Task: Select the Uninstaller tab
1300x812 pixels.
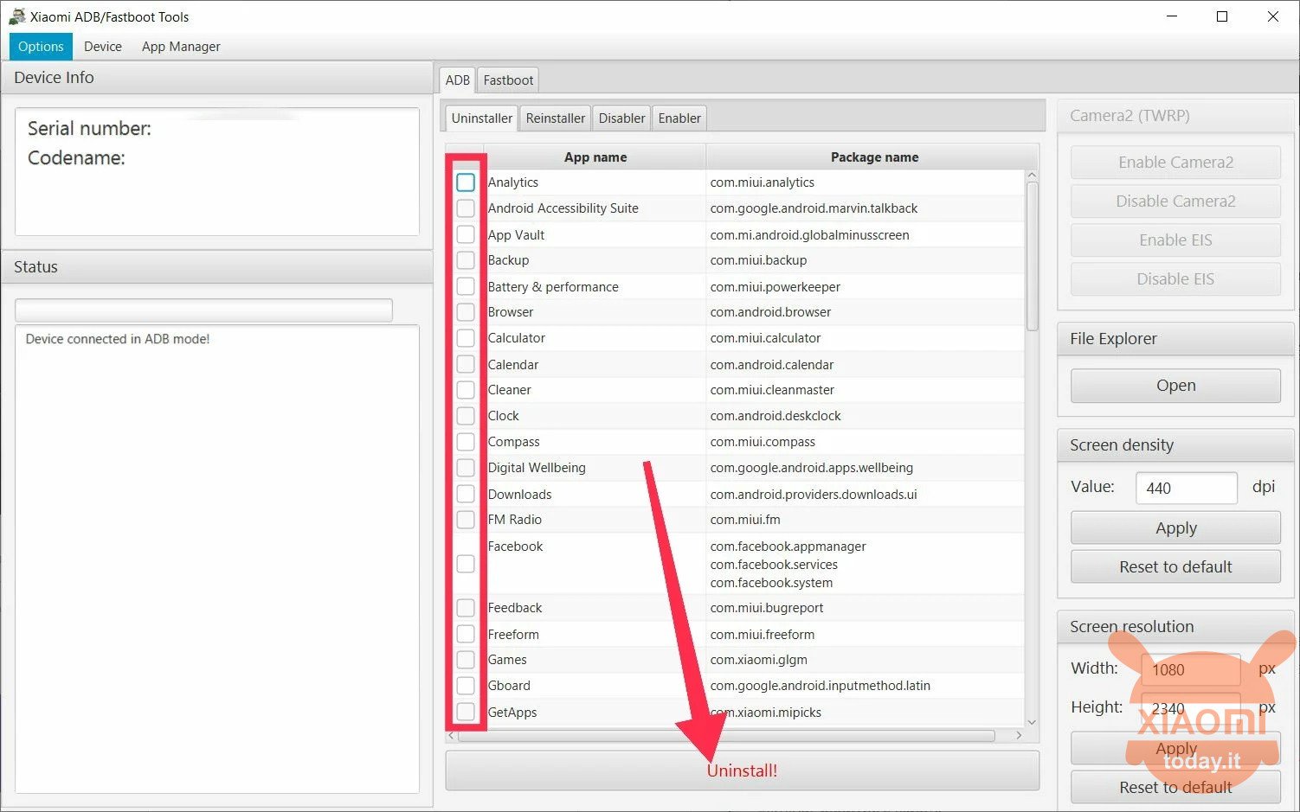Action: (481, 118)
